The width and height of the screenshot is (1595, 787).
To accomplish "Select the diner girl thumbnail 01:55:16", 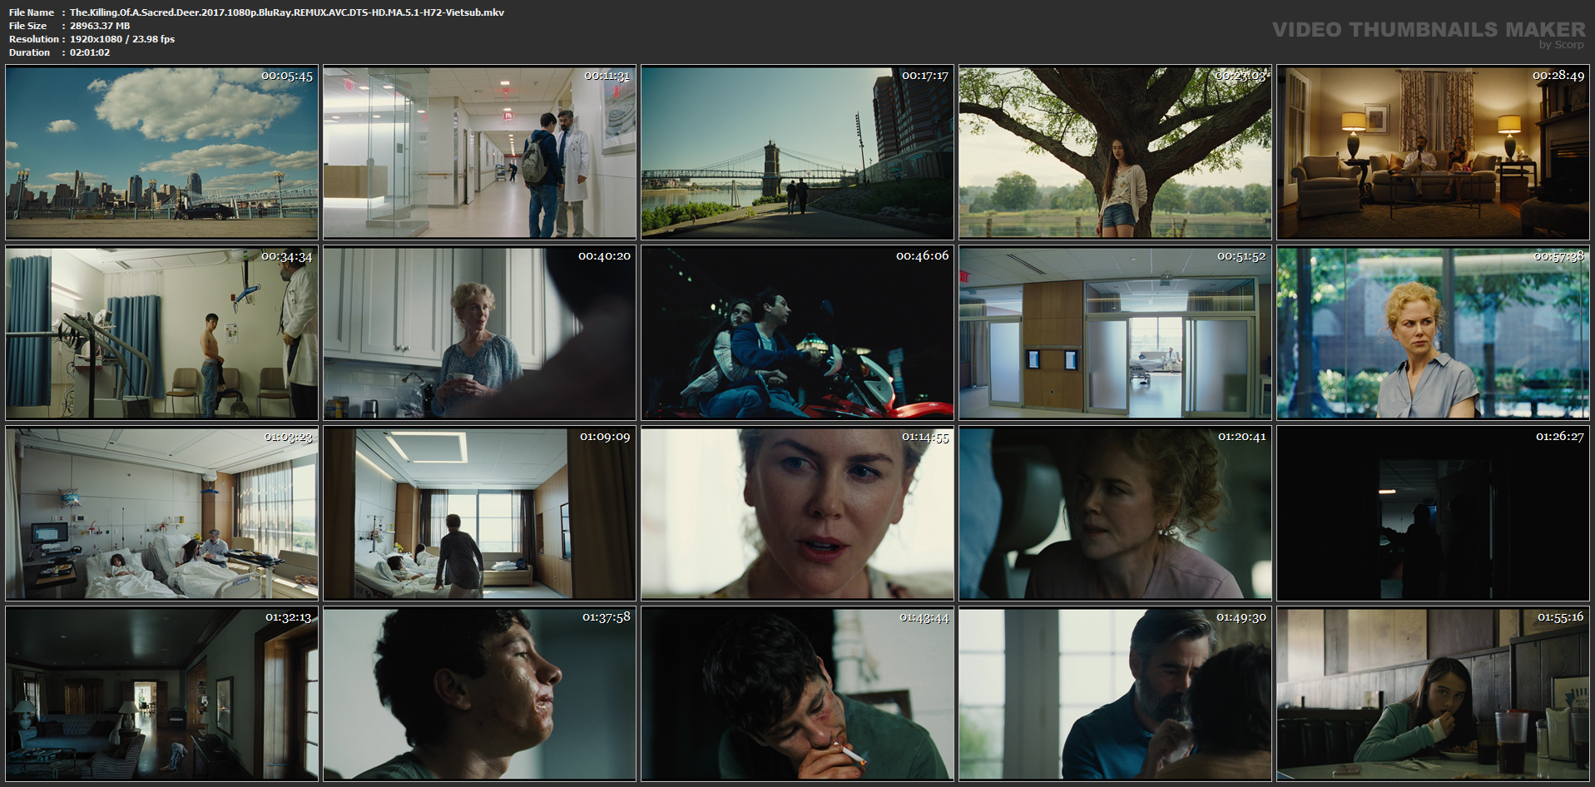I will click(1433, 694).
